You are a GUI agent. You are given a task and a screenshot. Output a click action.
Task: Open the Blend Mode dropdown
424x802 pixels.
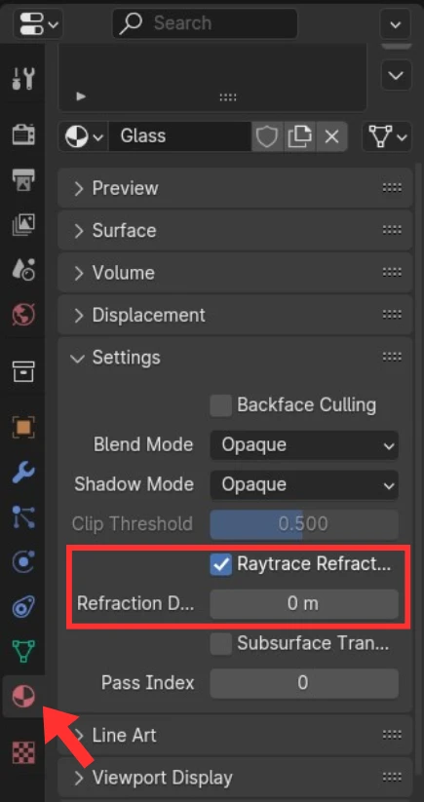(x=304, y=445)
